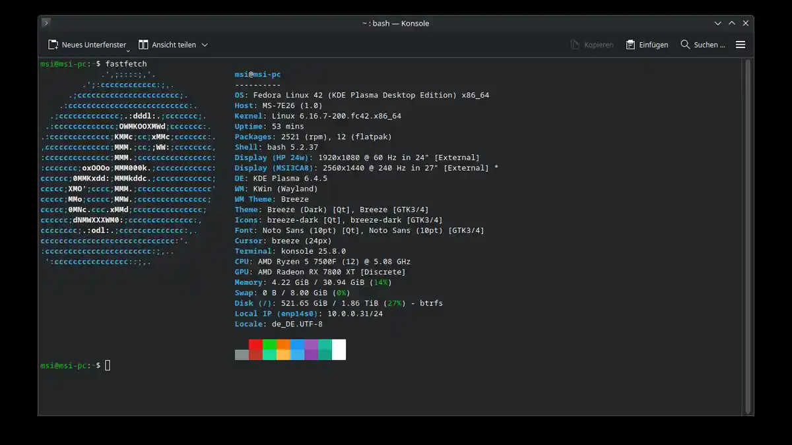
Task: Click the Konsole app icon in title bar
Action: (46, 23)
